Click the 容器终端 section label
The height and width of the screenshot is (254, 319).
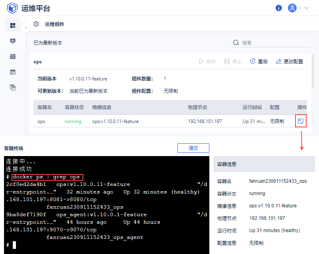coord(14,148)
